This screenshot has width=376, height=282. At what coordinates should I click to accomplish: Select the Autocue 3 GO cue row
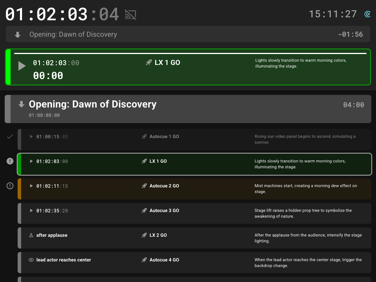click(x=194, y=214)
